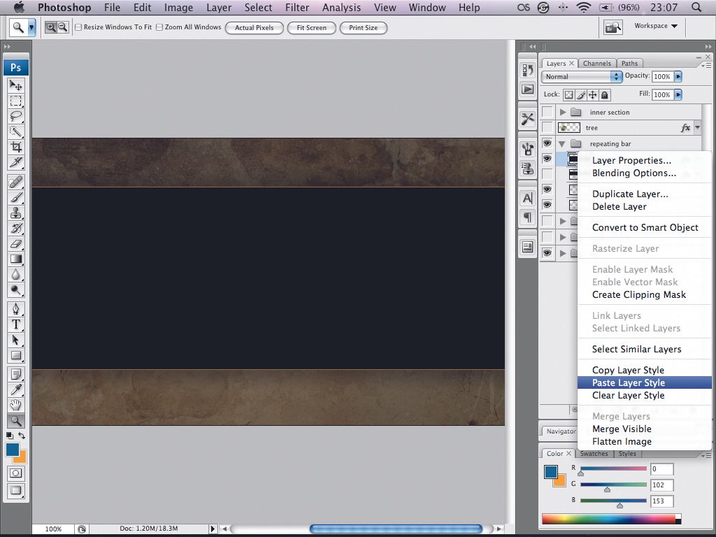Viewport: 716px width, 537px height.
Task: Select the Pen tool
Action: coord(15,308)
